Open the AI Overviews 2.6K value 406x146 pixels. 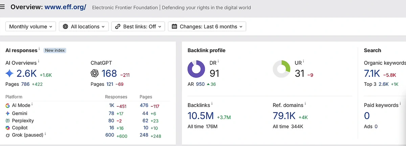click(26, 73)
